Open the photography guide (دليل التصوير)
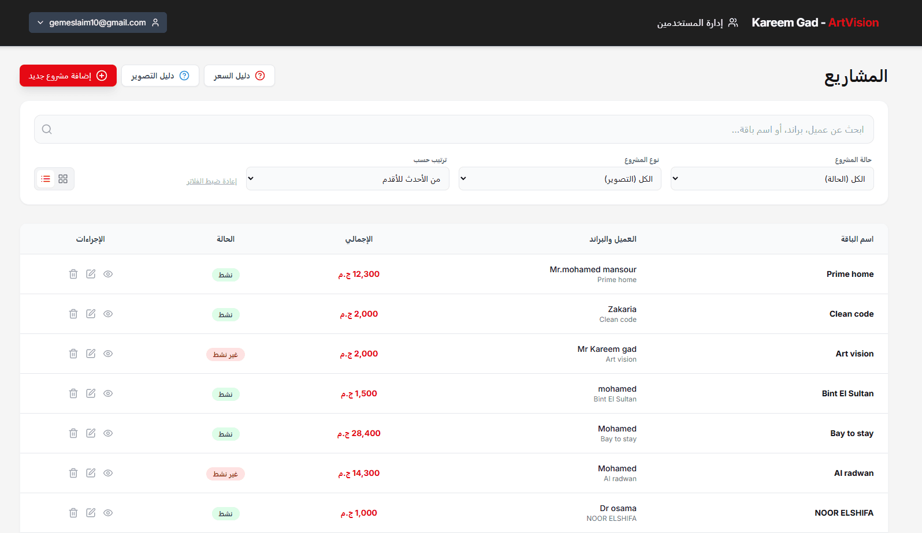This screenshot has width=922, height=533. tap(160, 76)
